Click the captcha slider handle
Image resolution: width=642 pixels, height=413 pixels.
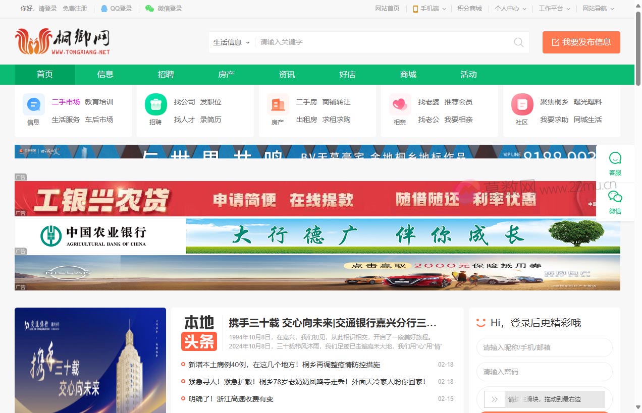pyautogui.click(x=494, y=399)
